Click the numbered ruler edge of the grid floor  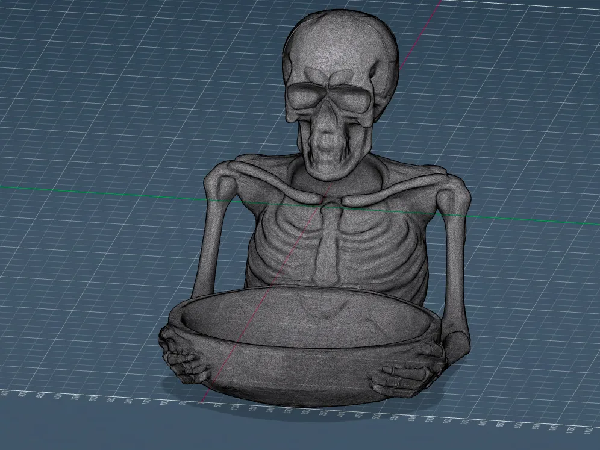pos(298,411)
